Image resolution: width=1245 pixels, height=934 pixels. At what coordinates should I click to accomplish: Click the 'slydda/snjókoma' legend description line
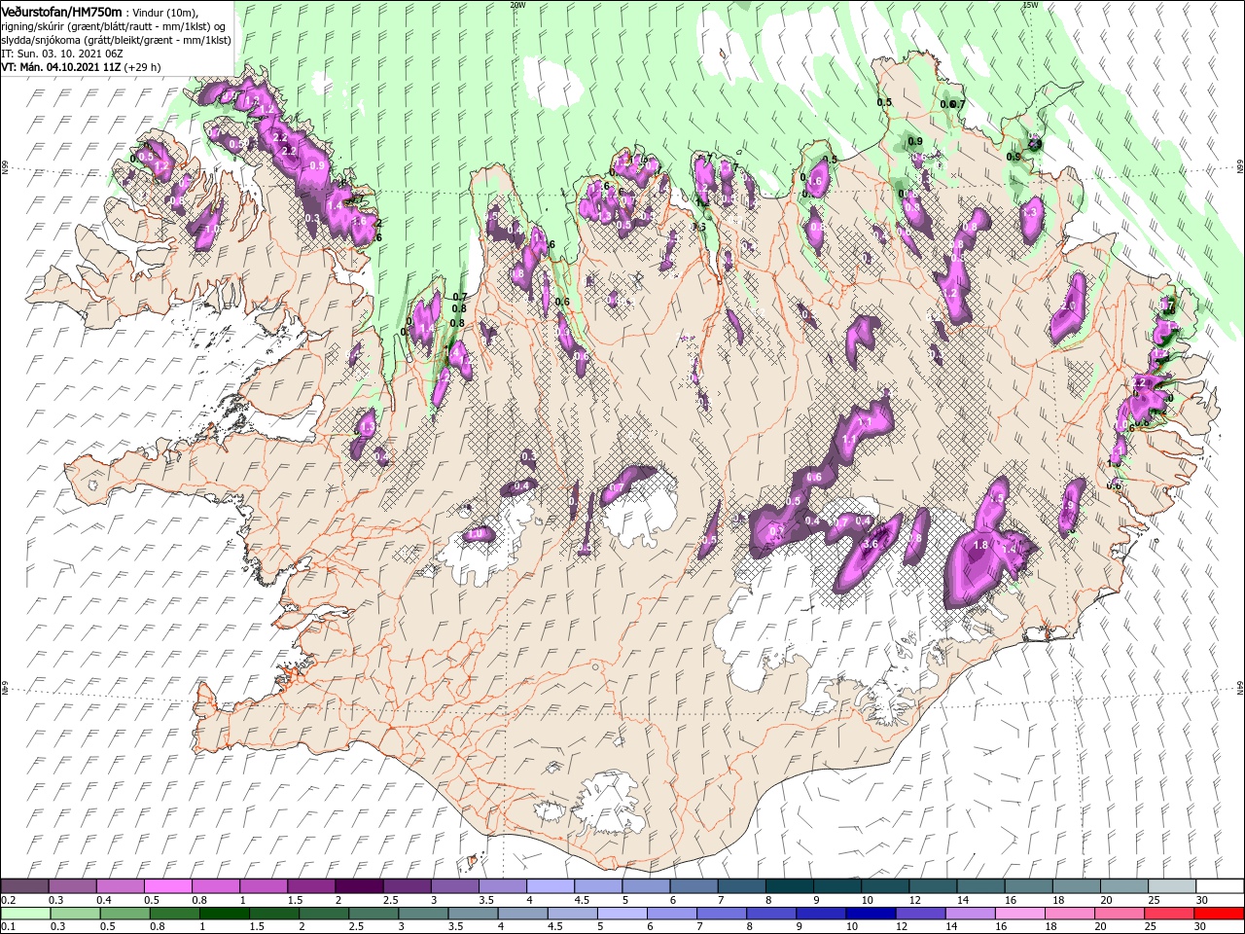[x=116, y=40]
